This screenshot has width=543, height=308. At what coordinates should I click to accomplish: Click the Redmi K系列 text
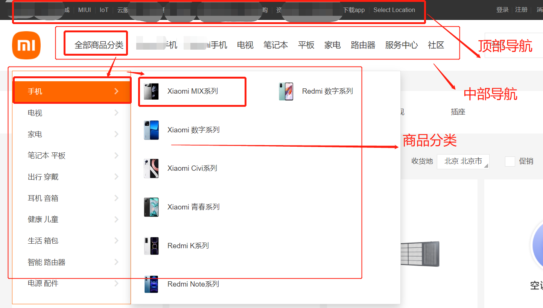(x=188, y=246)
